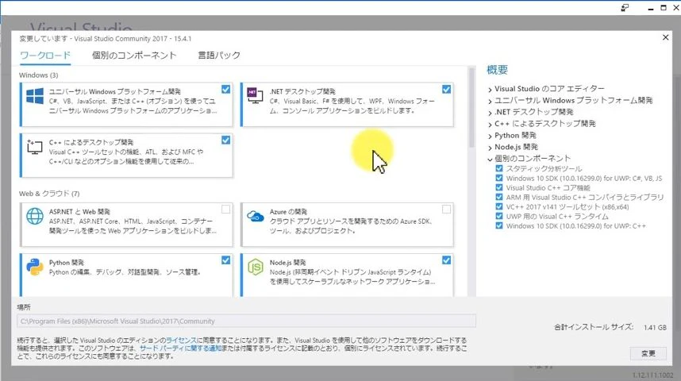Uncheck Windows 10 SDK for UWP: C++
The height and width of the screenshot is (381, 681).
(x=499, y=226)
